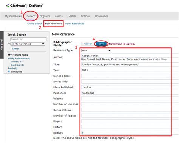
Task: Select the Match tab
Action: [72, 16]
